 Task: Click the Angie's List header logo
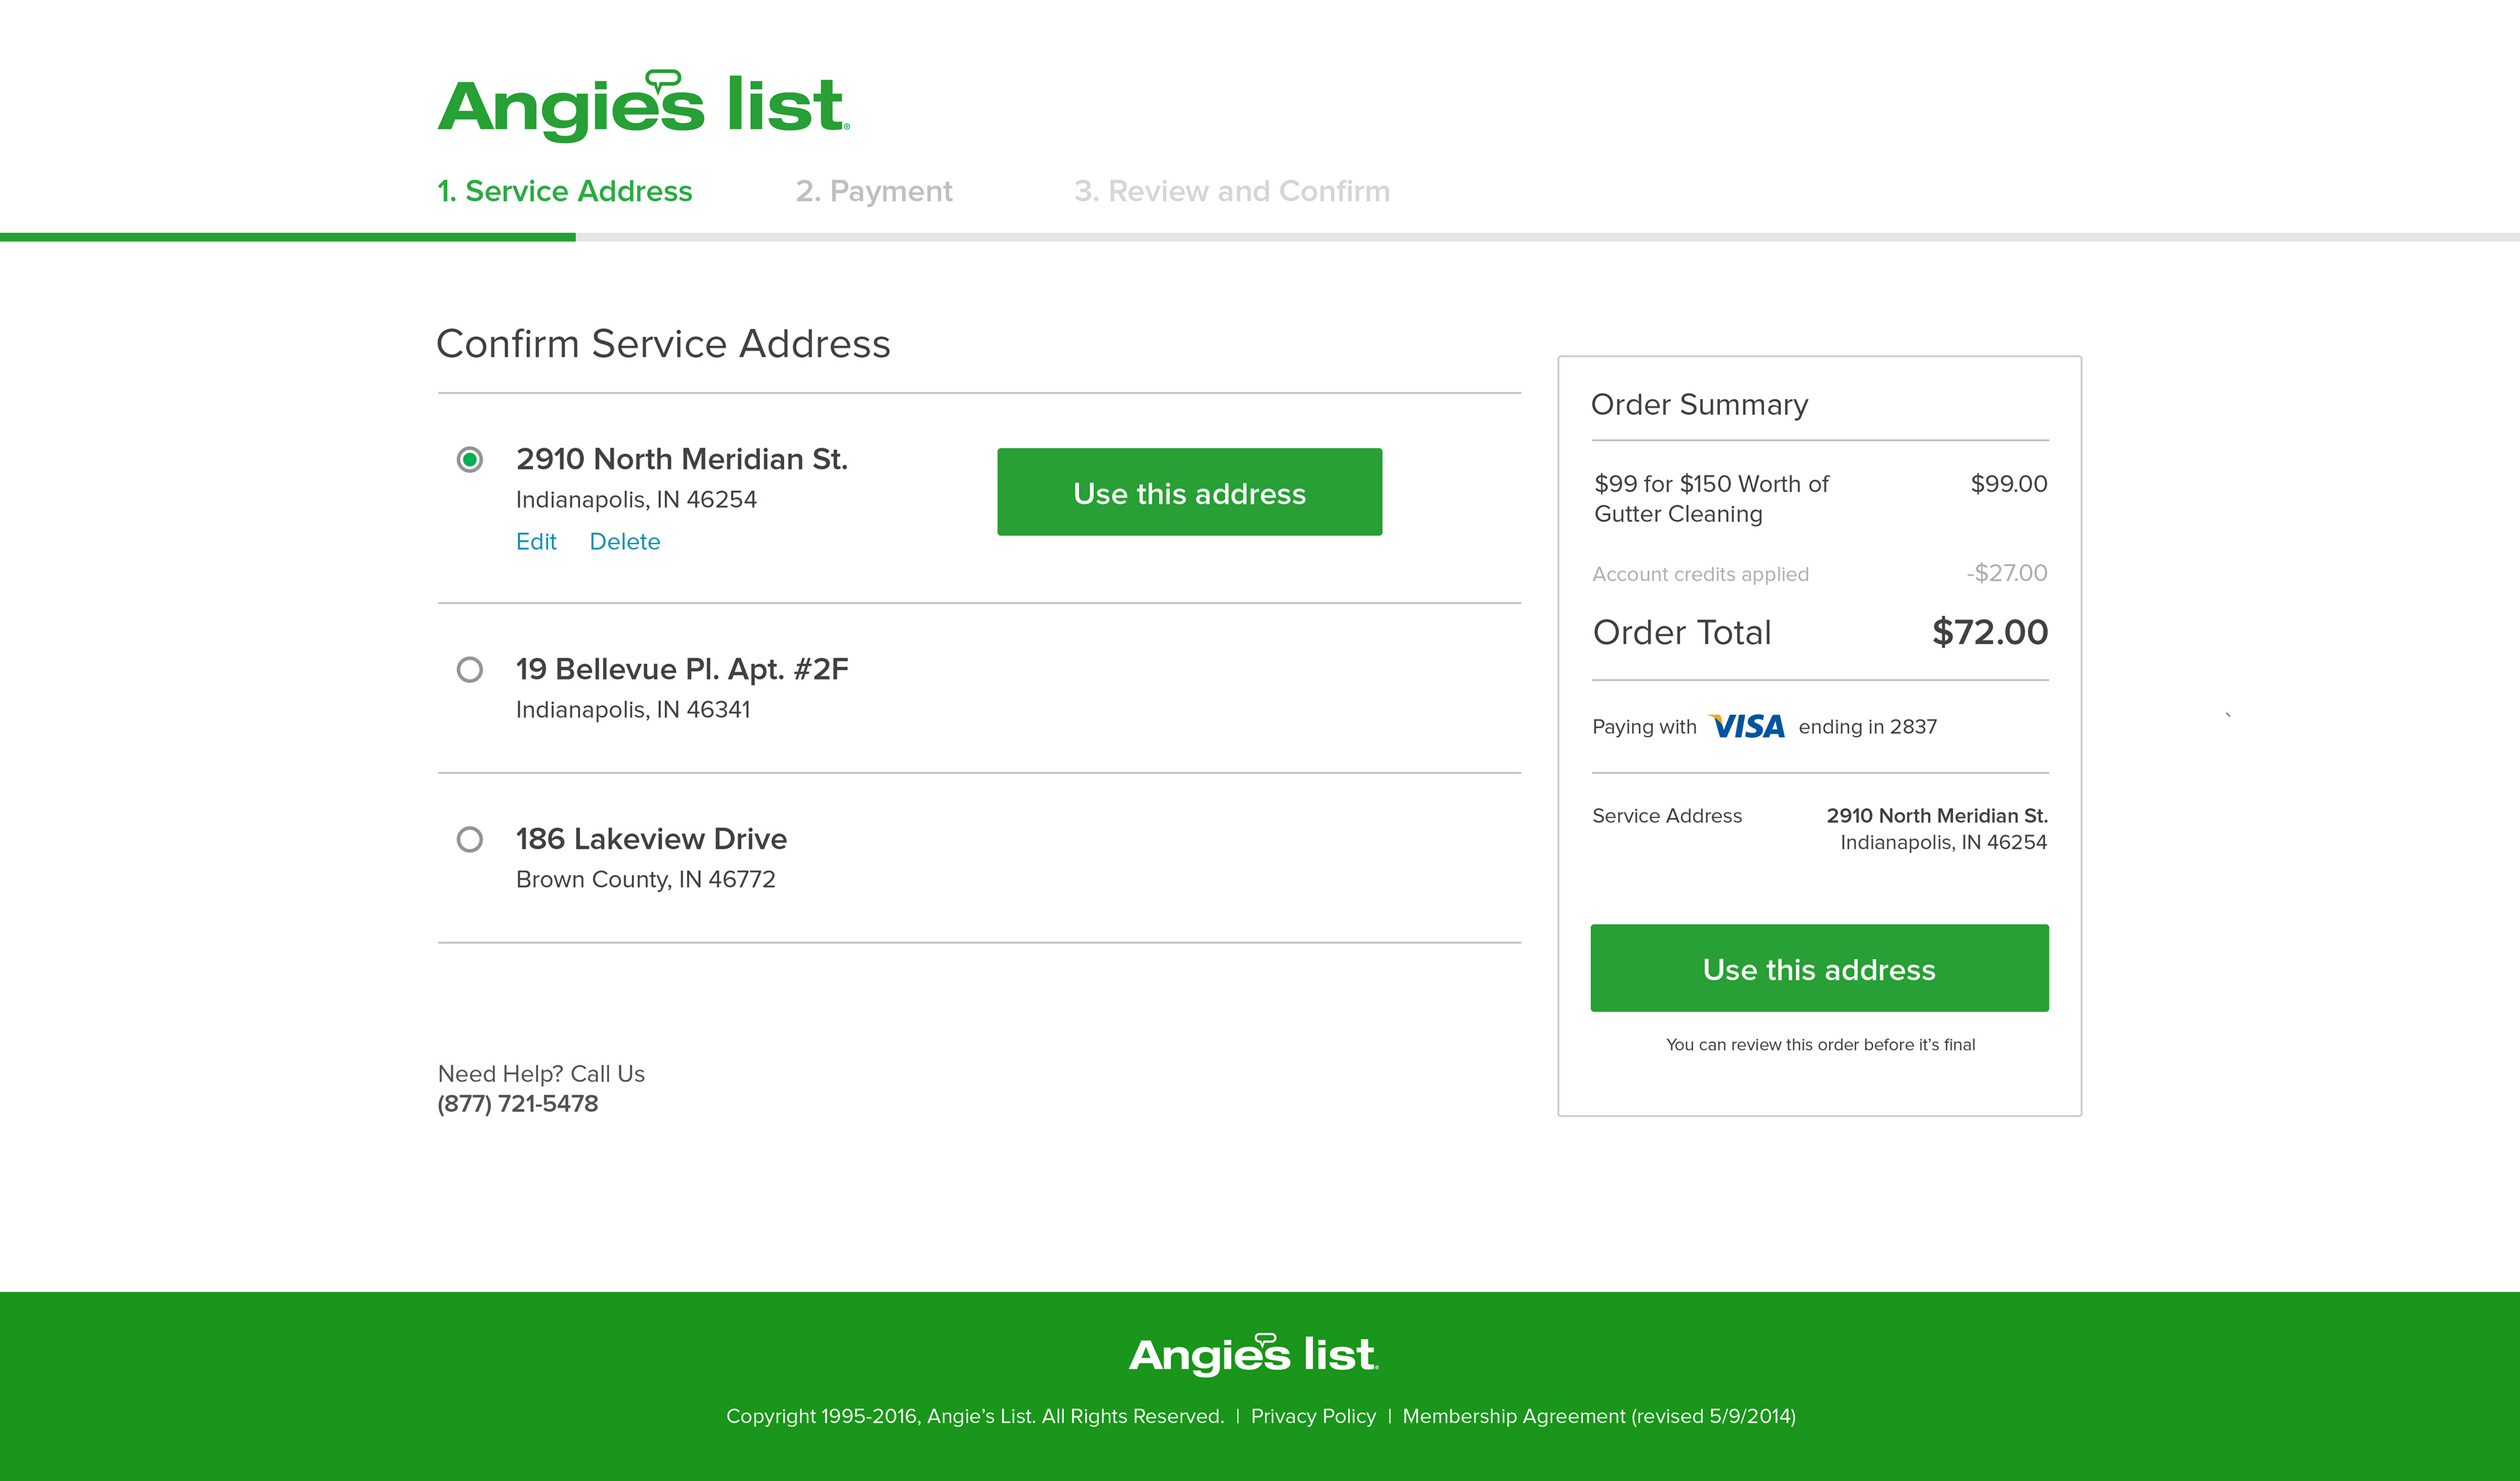pyautogui.click(x=643, y=106)
